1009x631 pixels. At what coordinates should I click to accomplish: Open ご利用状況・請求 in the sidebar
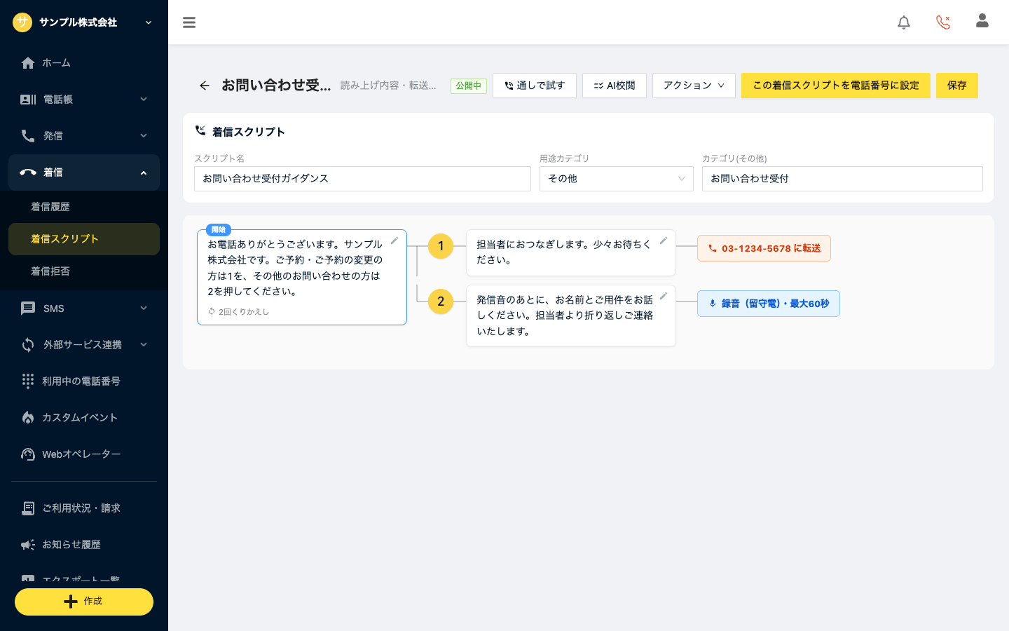point(84,508)
